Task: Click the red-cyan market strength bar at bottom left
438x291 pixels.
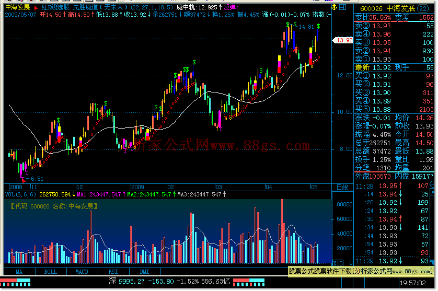Action: (x=15, y=282)
